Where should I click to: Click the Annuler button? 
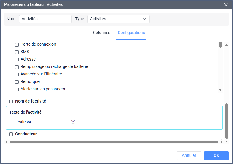click(189, 156)
